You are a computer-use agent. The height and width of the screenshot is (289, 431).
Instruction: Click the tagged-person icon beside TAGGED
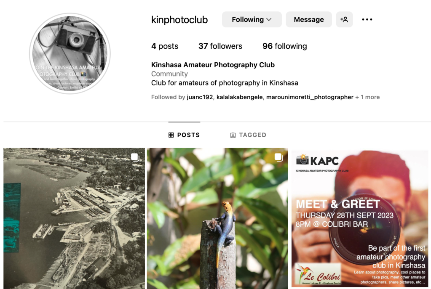point(233,135)
